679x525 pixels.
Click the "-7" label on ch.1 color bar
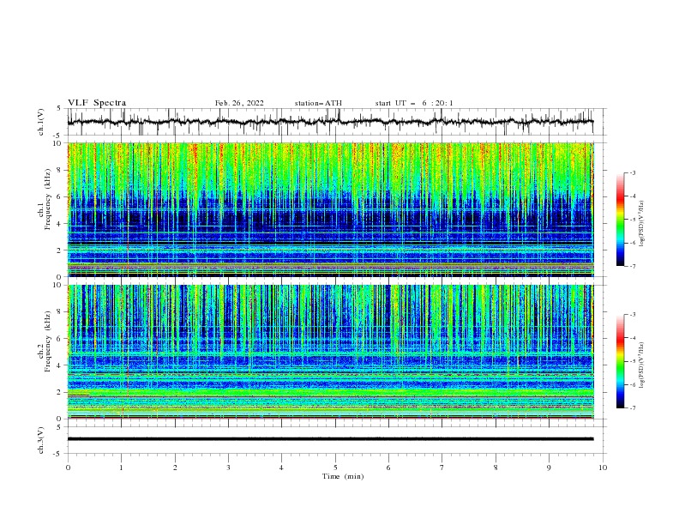(x=632, y=266)
